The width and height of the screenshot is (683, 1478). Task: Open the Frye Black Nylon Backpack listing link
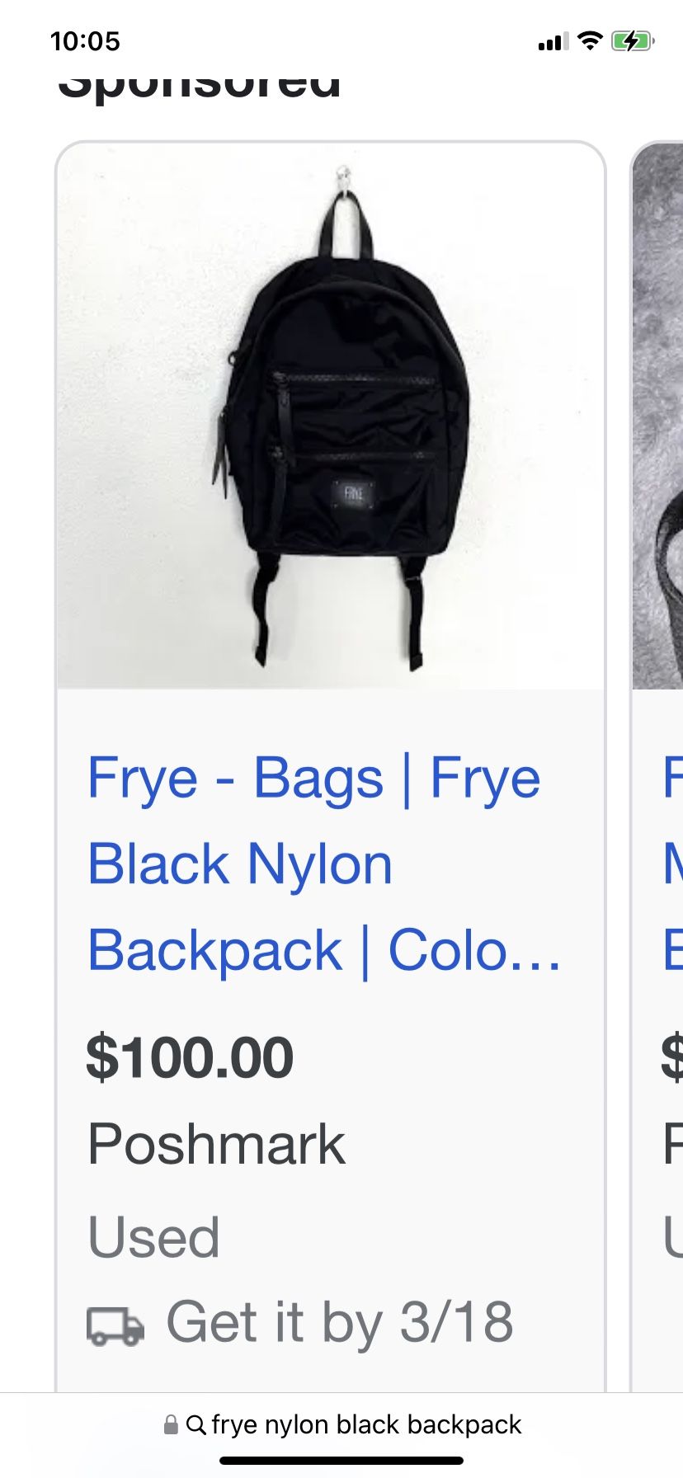tap(324, 864)
